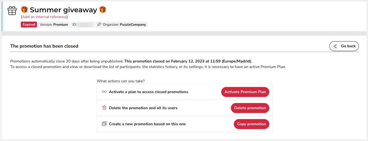The width and height of the screenshot is (368, 141).
Task: Click the infinity icon for plan activation
Action: 104,92
